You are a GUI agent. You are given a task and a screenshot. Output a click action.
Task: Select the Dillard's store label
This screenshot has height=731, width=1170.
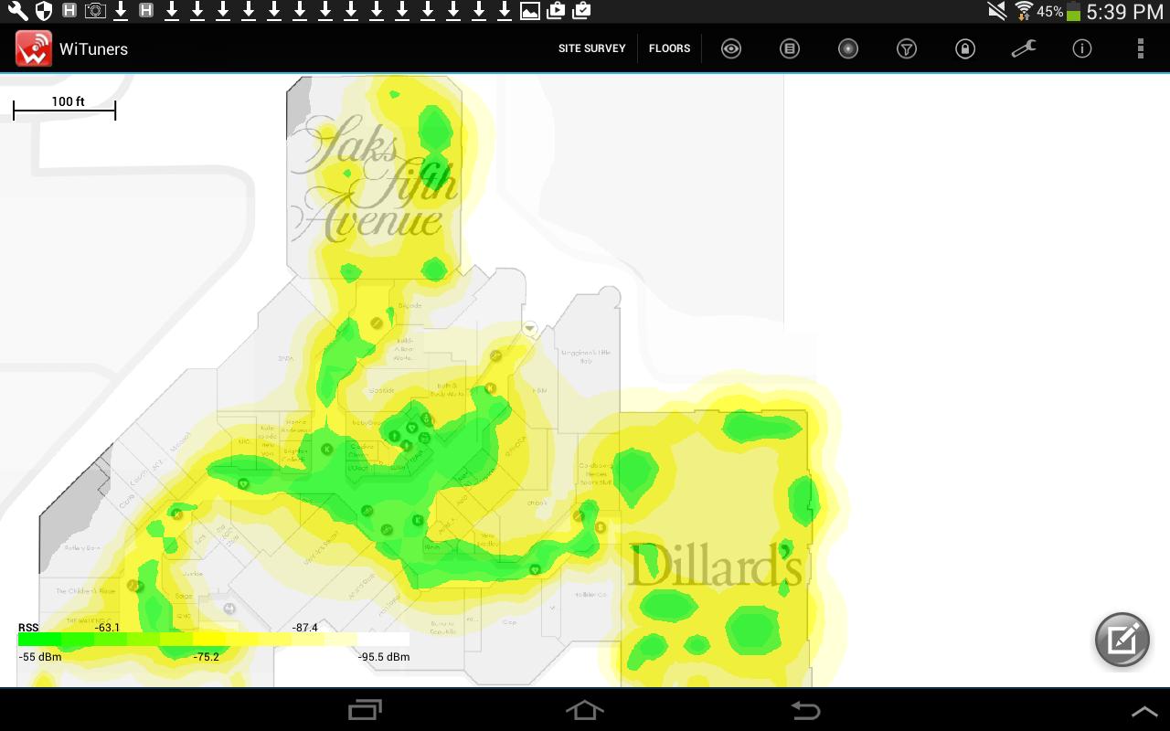(x=716, y=565)
